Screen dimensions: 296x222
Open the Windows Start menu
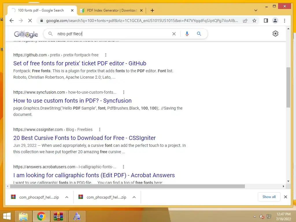(x=7, y=216)
